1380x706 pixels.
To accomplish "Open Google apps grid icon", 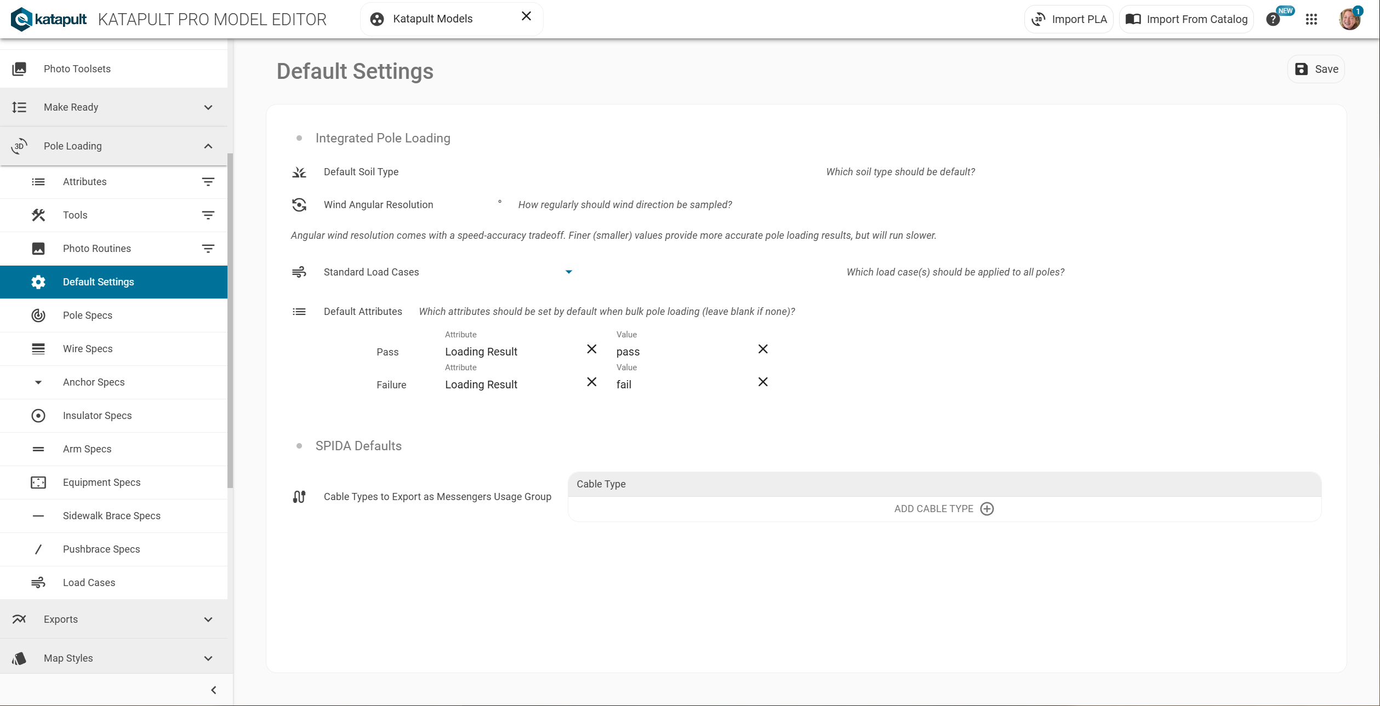I will coord(1311,20).
